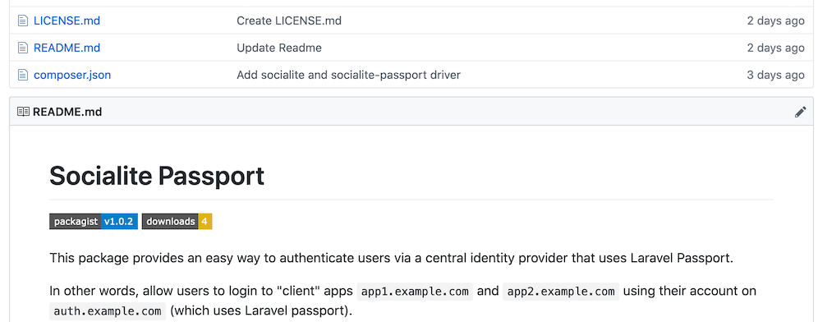The image size is (827, 322).
Task: Click file icon beside composer.json
Action: pos(23,75)
